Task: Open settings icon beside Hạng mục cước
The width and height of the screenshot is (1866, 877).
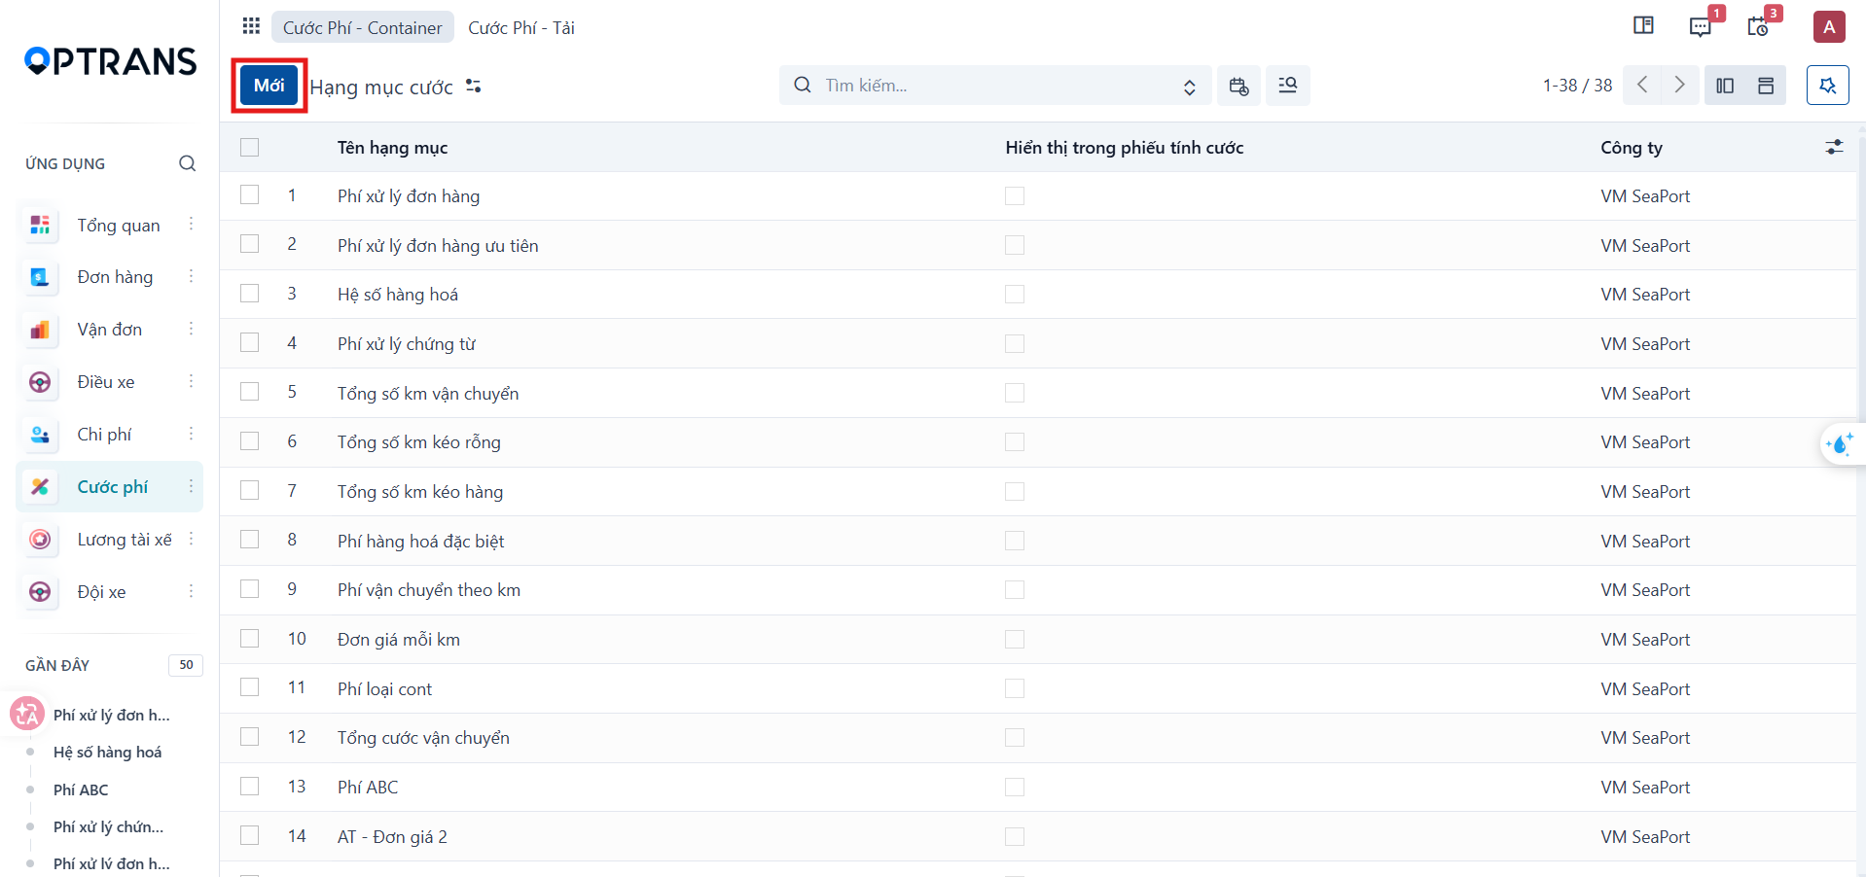Action: 474,87
